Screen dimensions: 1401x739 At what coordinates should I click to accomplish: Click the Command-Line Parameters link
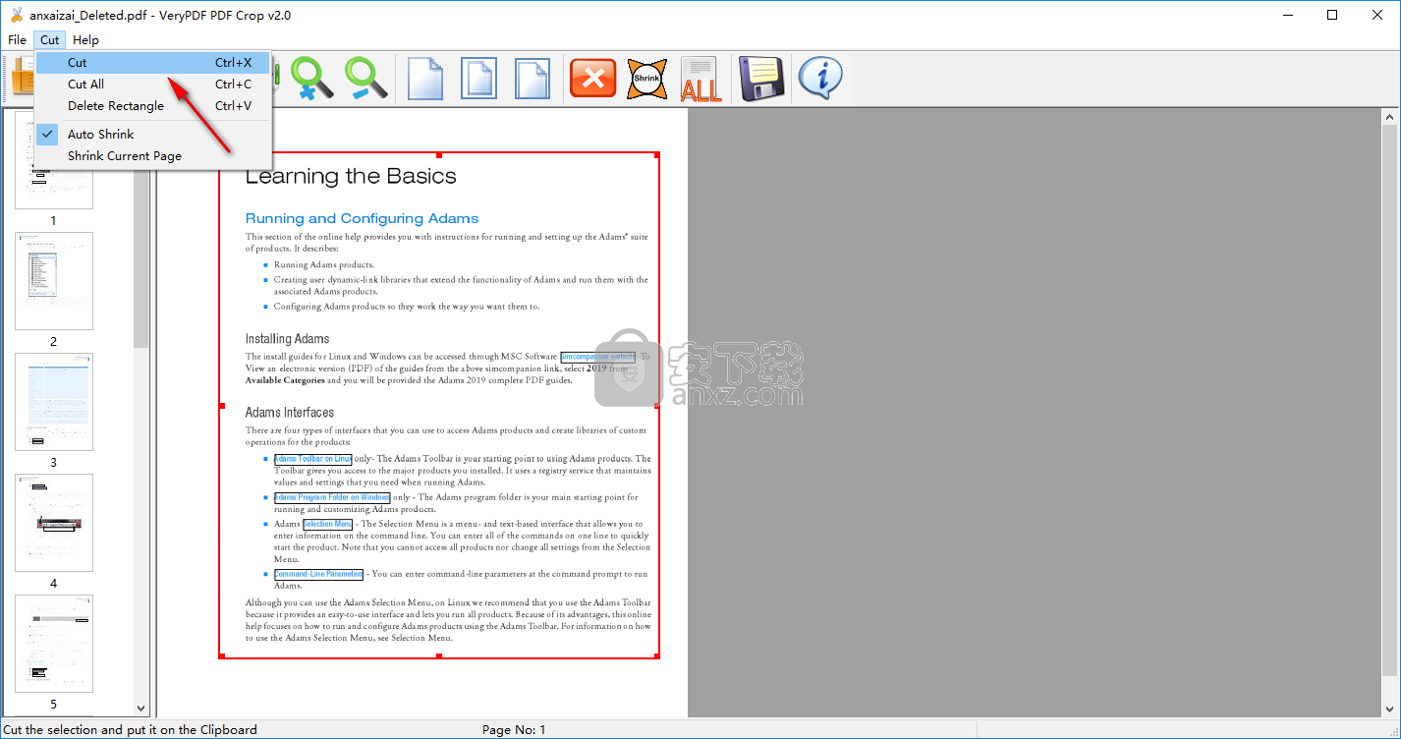pyautogui.click(x=318, y=574)
